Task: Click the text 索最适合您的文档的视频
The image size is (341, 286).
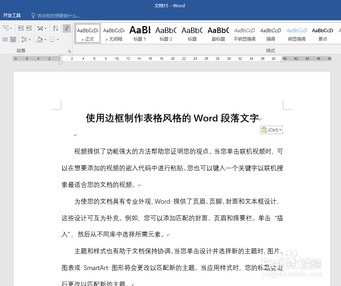Action: click(99, 185)
